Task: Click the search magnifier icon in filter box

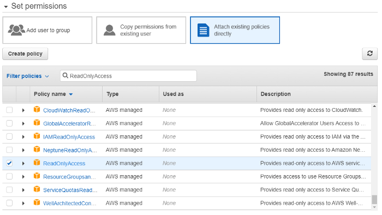Action: (x=65, y=75)
